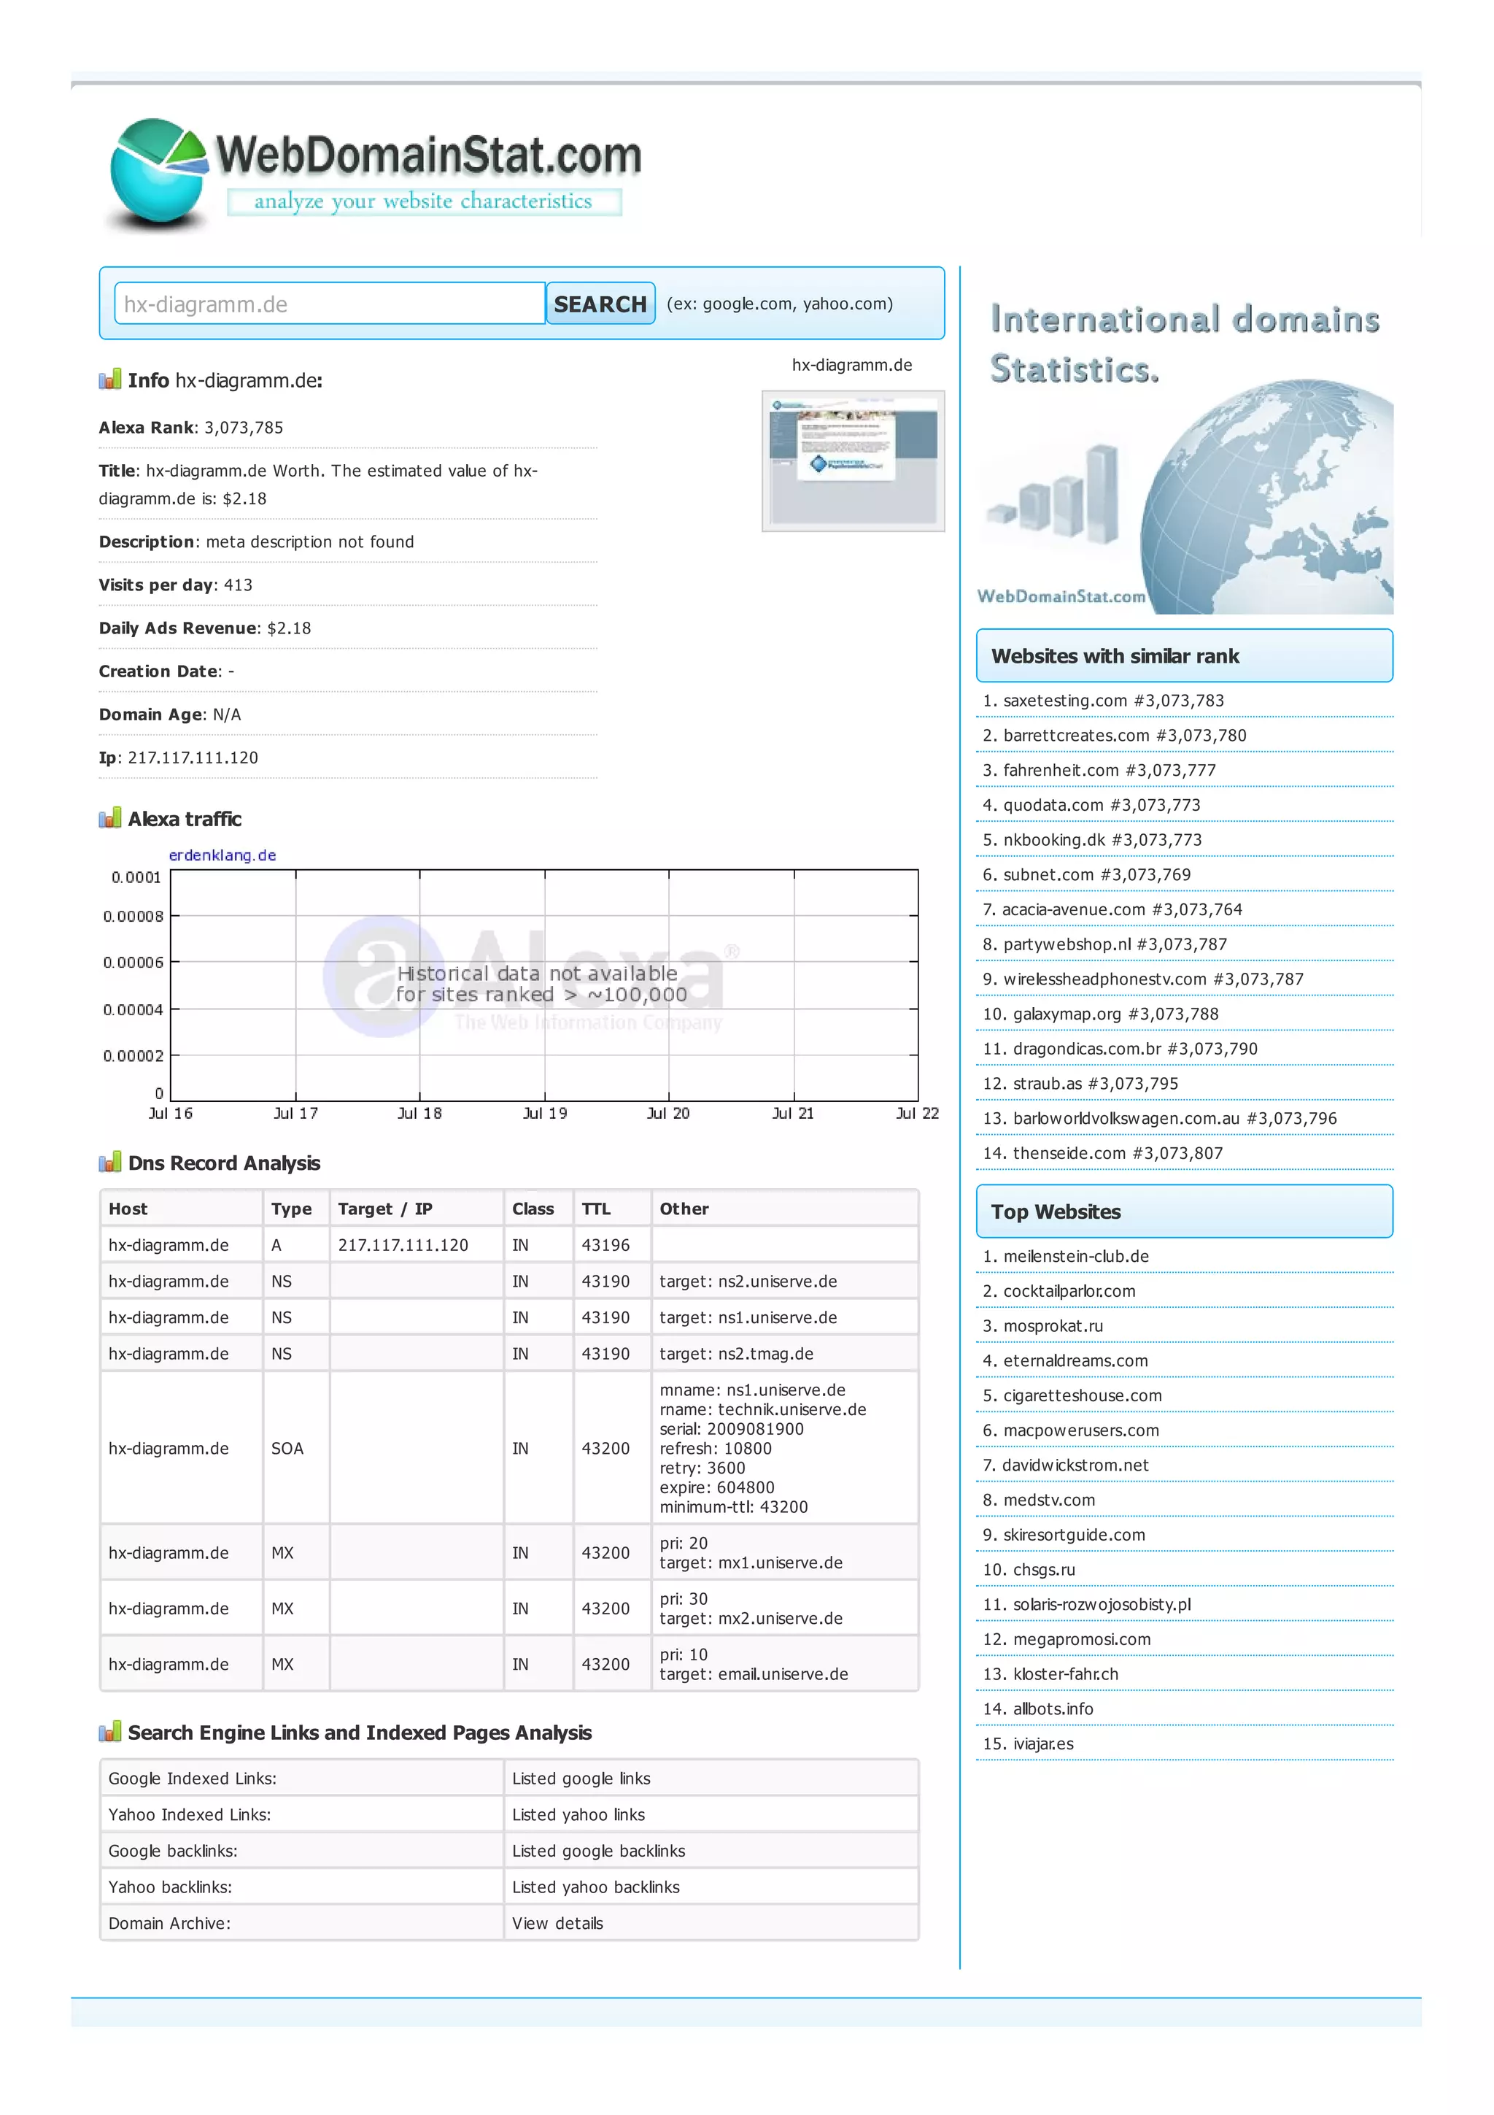1494x2115 pixels.
Task: Open subnet.com link
Action: [1048, 874]
